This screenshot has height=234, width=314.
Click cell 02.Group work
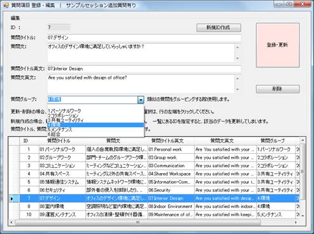[x=171, y=158]
